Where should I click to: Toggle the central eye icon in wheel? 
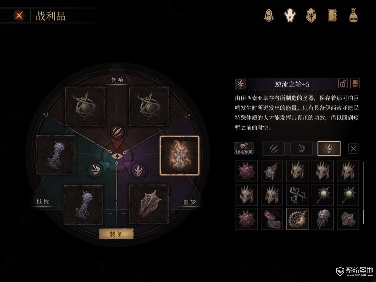point(117,156)
